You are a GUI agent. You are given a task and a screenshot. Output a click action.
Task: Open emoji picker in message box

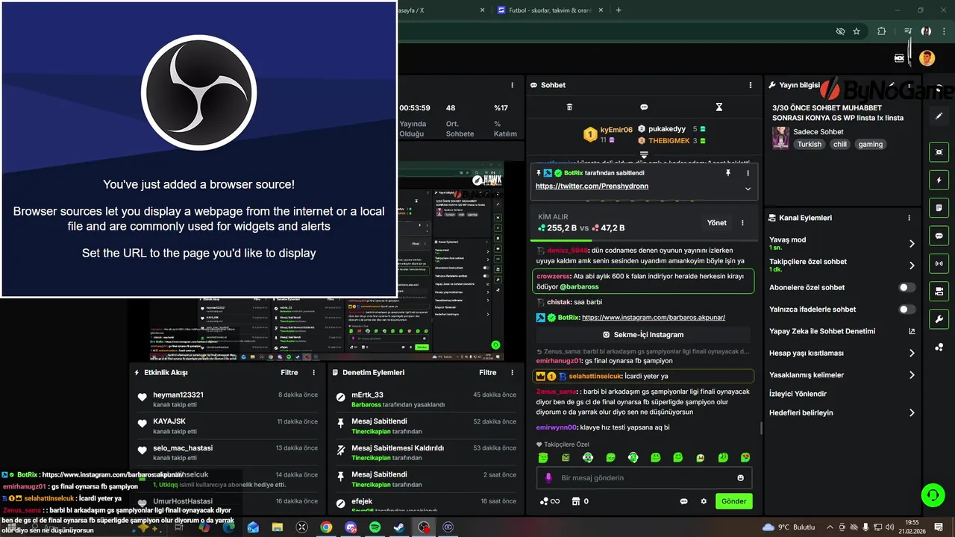tap(741, 477)
